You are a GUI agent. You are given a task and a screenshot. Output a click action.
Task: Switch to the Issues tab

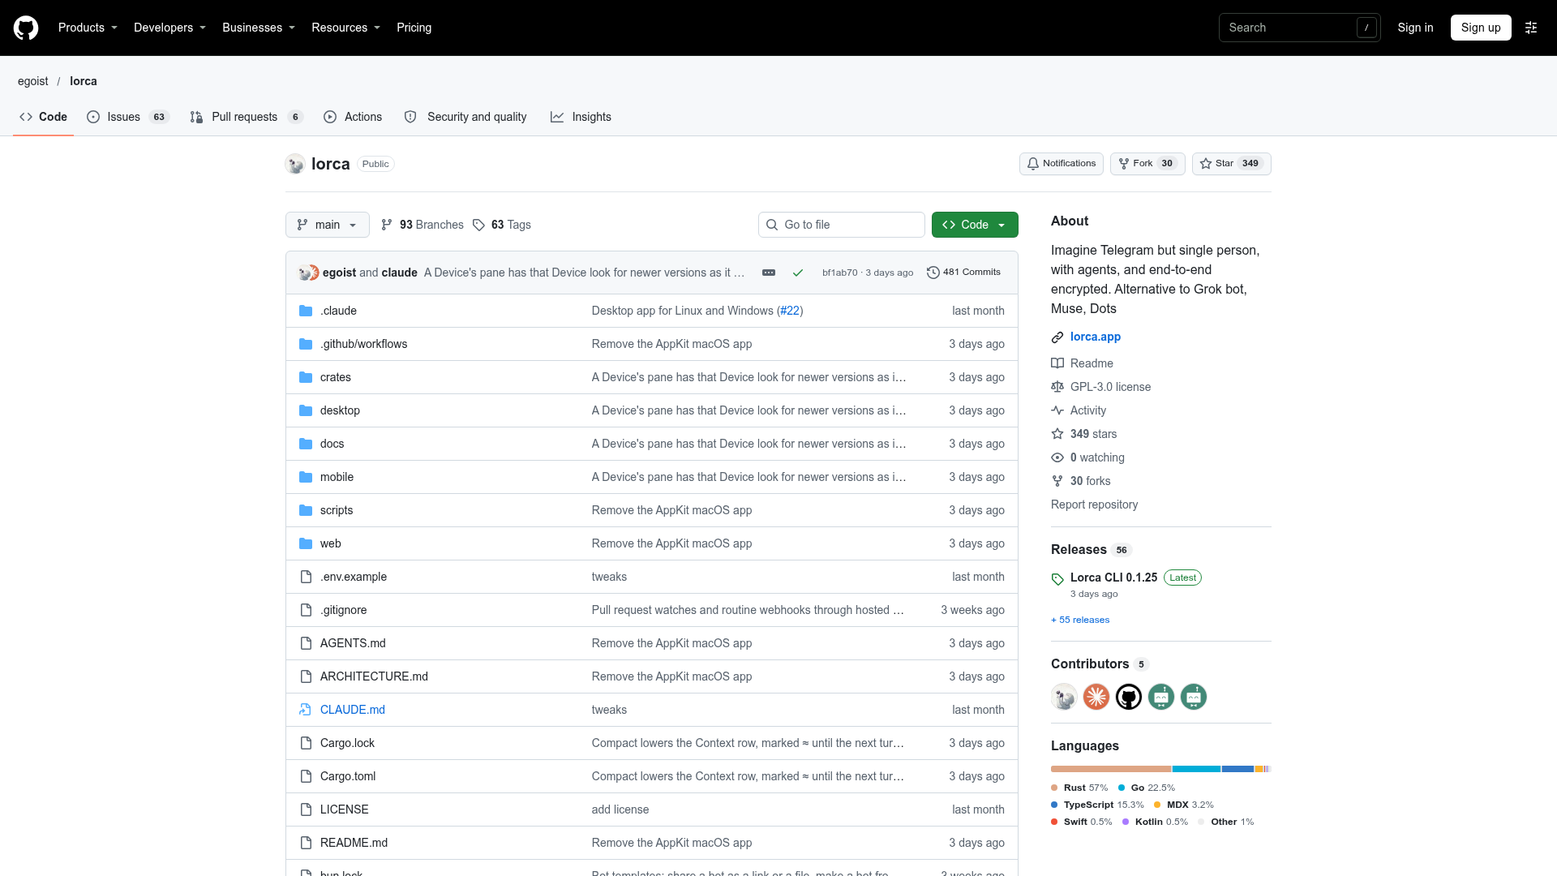tap(127, 117)
